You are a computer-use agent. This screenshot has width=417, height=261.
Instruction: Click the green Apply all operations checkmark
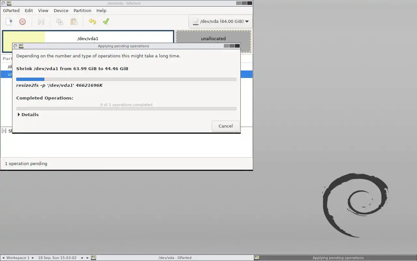coord(106,22)
